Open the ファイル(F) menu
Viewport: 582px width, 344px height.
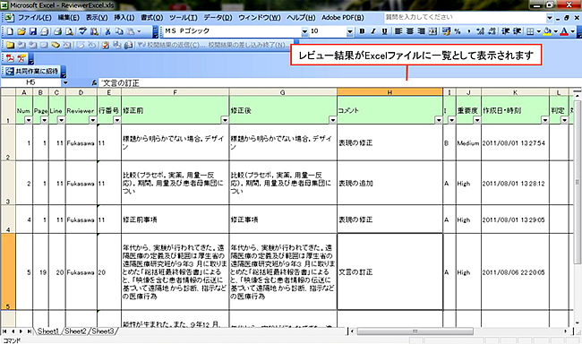click(x=35, y=17)
